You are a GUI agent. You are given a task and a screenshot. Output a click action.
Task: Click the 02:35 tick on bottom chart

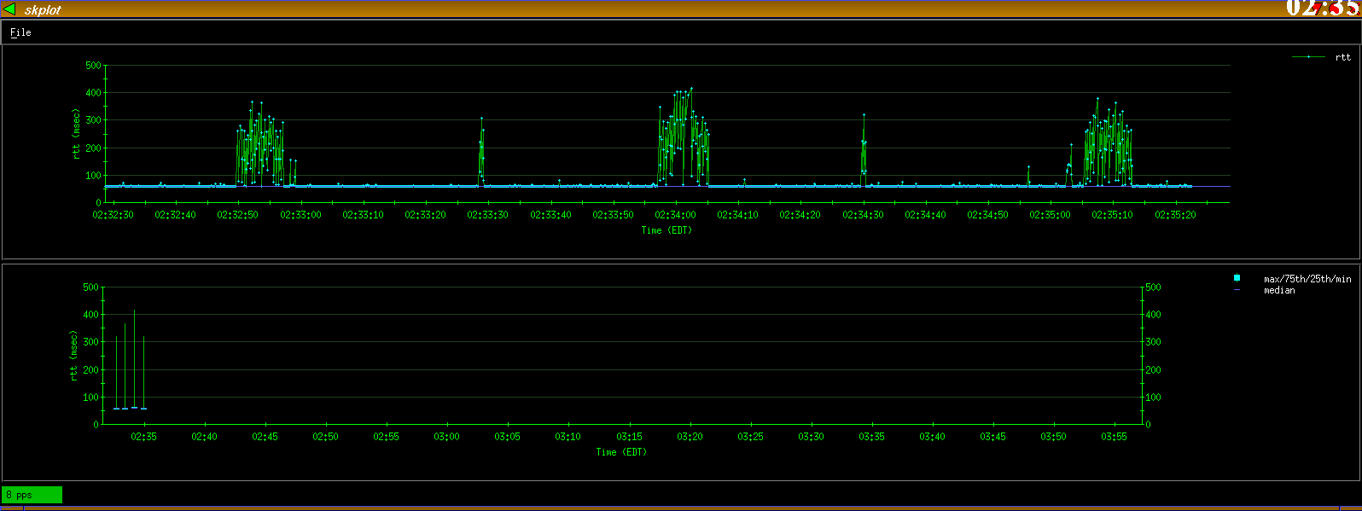coord(143,437)
